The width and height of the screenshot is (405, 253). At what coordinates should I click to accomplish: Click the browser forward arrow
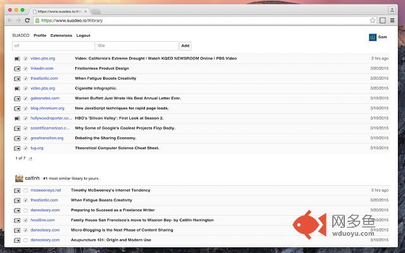18,20
